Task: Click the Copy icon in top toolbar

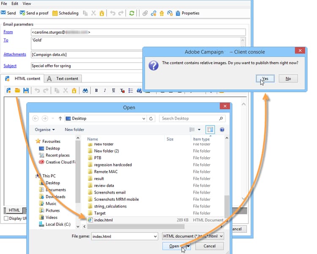Action: [85, 13]
